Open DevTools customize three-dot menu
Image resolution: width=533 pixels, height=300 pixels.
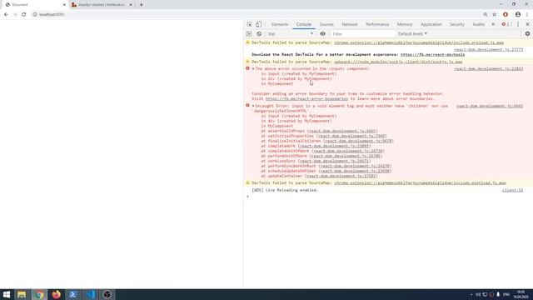[518, 24]
